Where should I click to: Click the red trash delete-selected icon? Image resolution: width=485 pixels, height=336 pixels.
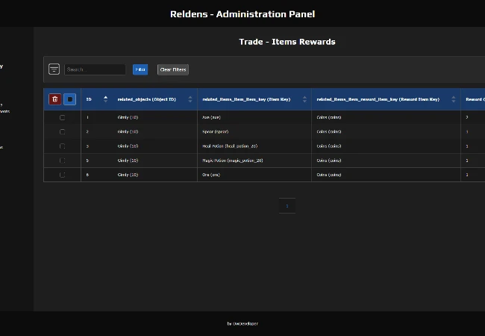point(55,99)
